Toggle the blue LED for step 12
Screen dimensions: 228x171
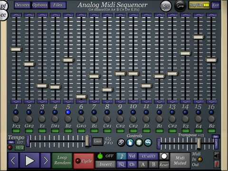click(x=159, y=112)
